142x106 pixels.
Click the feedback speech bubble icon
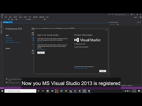tap(109, 14)
